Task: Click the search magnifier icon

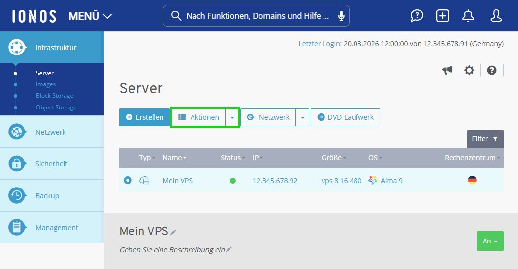Action: 176,16
